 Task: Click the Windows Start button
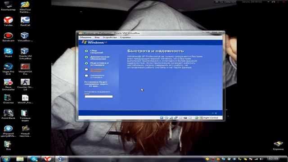click(x=6, y=159)
